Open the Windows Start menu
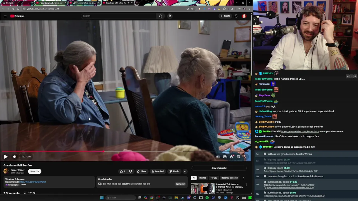The width and height of the screenshot is (358, 201). coord(102,198)
